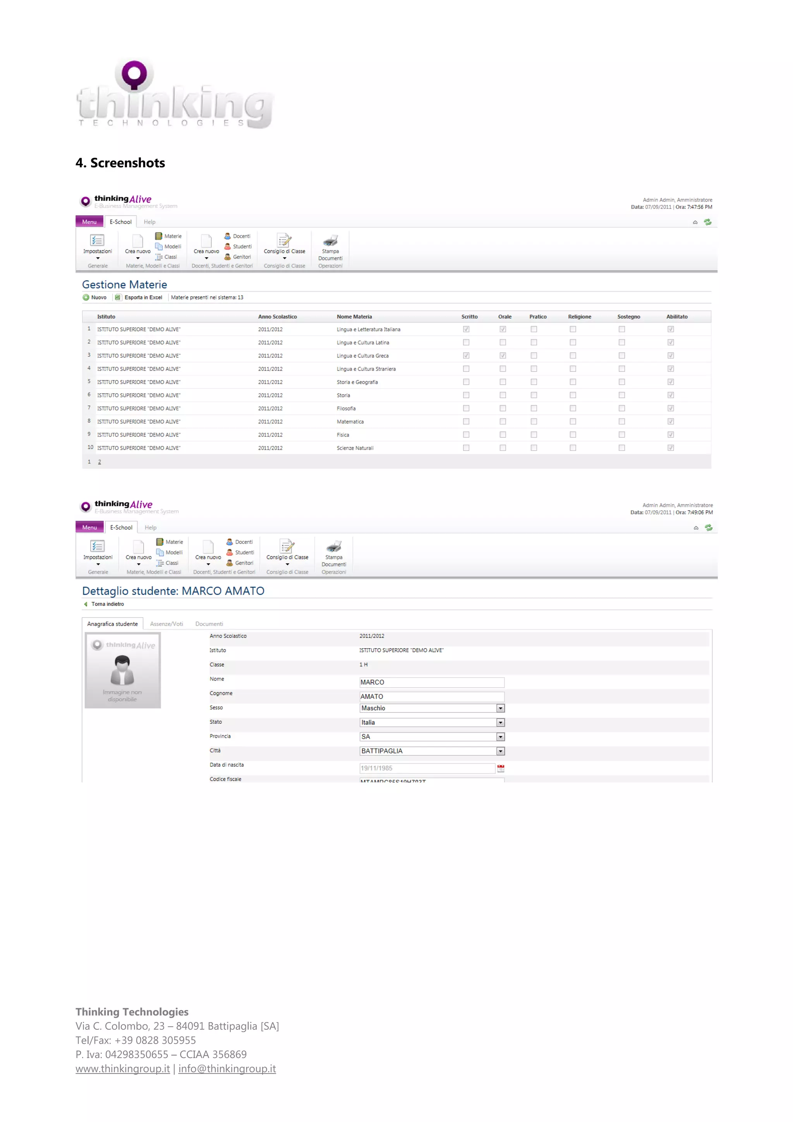Screen dimensions: 793x1122
Task: Enable Orale checkbox for Lingua e Cultura Latina
Action: point(503,342)
